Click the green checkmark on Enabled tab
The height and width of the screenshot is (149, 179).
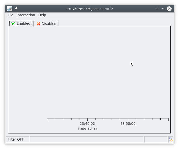pos(13,23)
